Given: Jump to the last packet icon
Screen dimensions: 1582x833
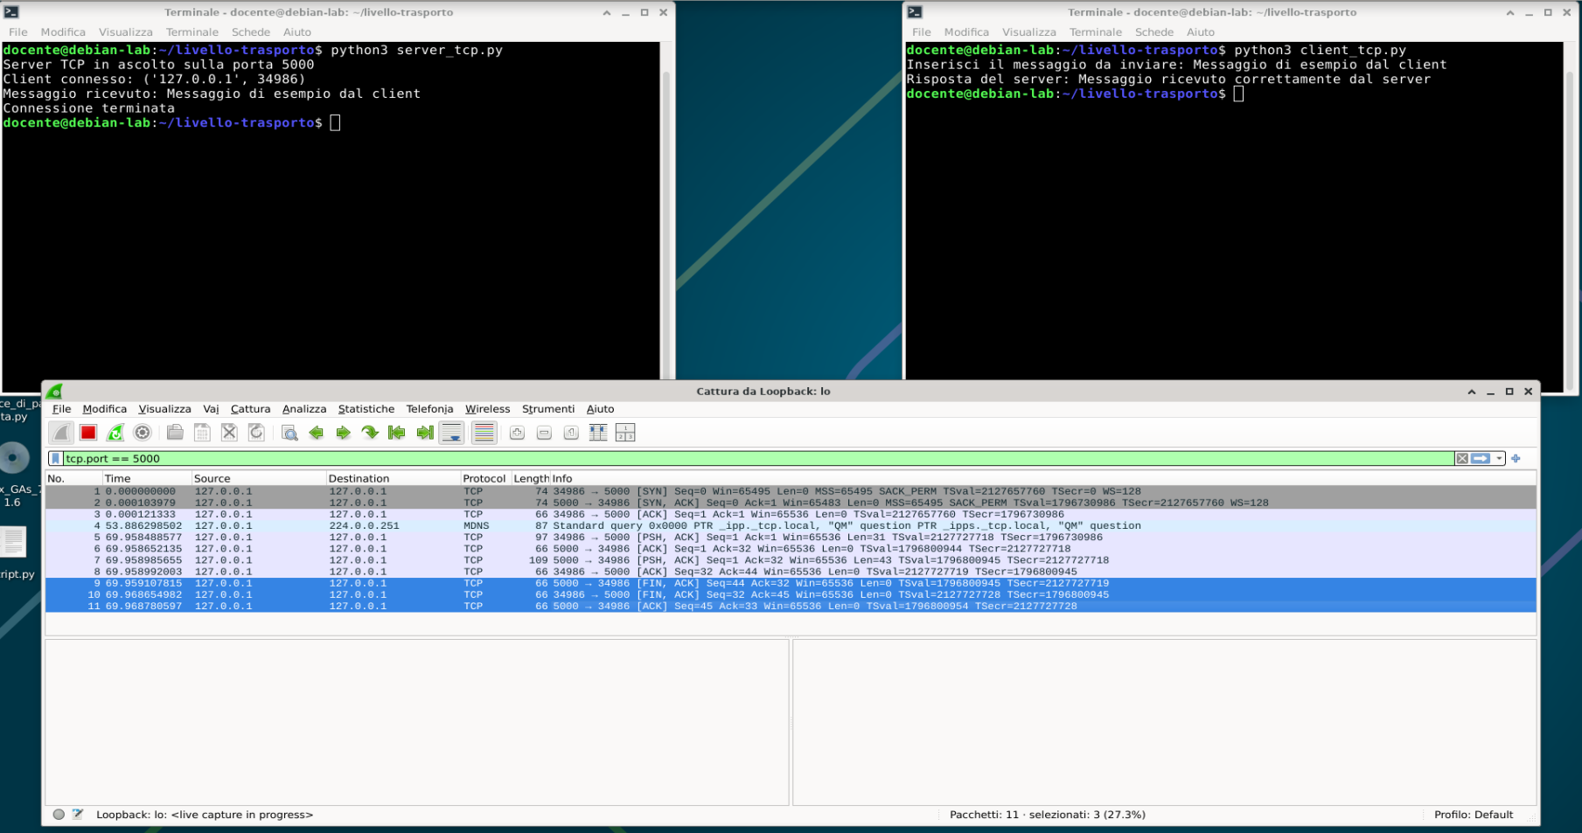Looking at the screenshot, I should [425, 433].
